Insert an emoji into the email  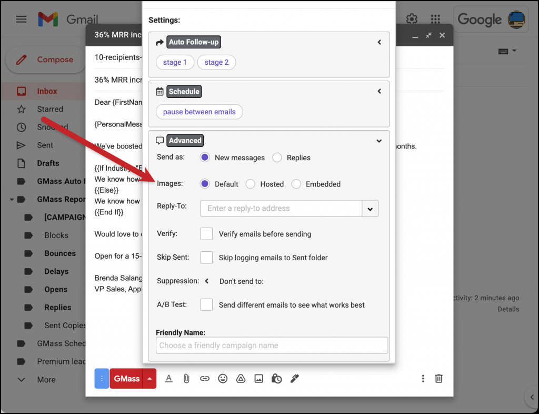[x=223, y=378]
